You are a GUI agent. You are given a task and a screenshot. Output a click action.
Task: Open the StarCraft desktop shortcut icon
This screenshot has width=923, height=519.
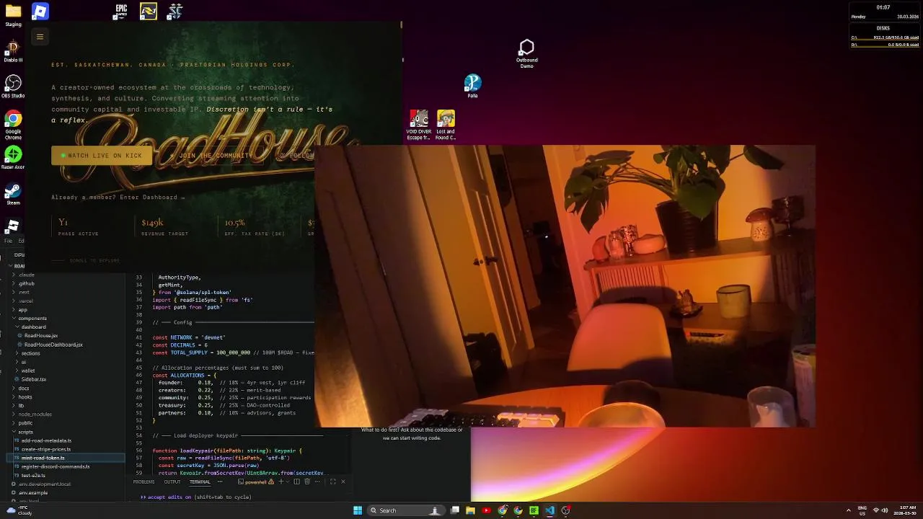coord(175,12)
